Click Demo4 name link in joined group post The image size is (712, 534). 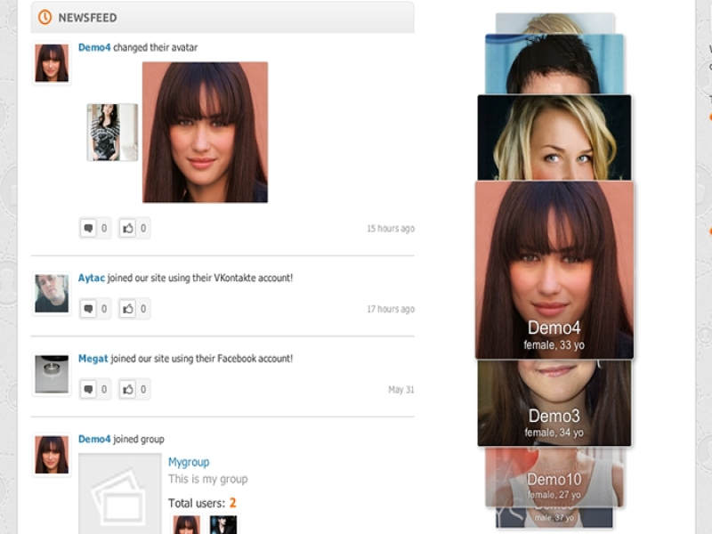click(x=94, y=439)
